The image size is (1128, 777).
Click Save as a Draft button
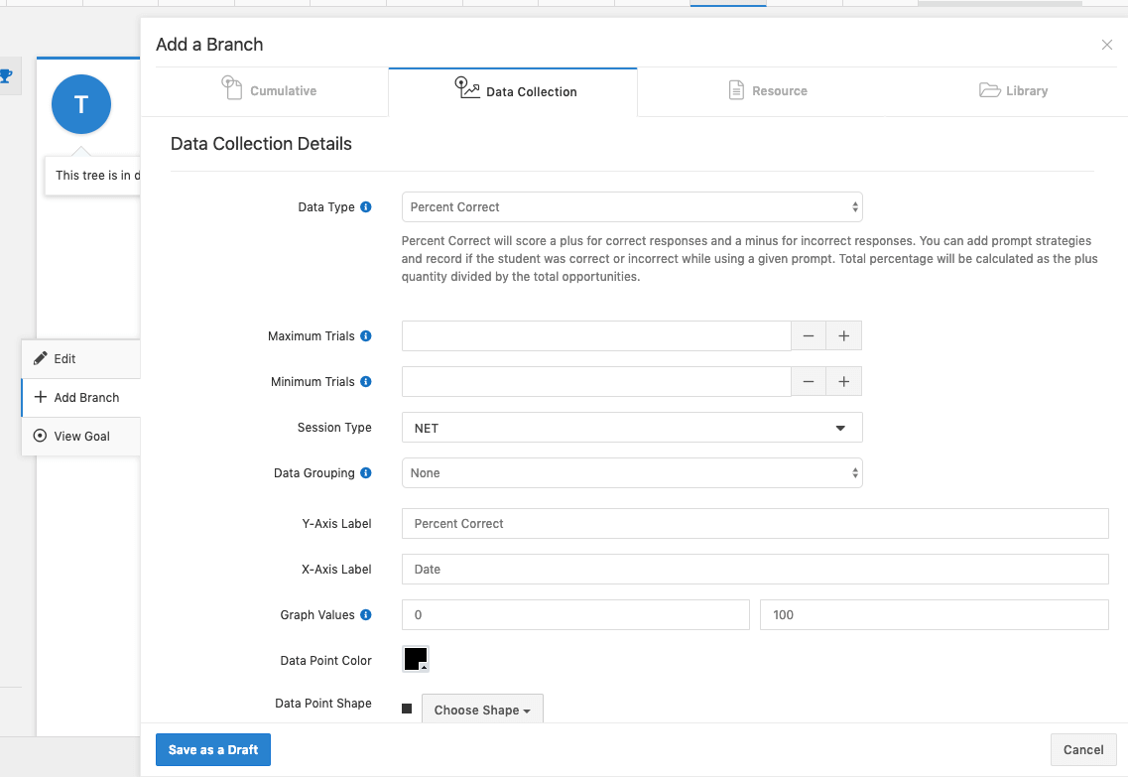213,750
